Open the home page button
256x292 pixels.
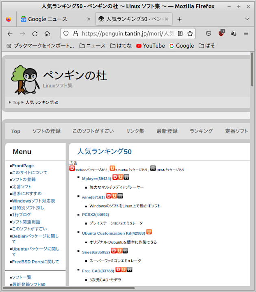pos(47,34)
